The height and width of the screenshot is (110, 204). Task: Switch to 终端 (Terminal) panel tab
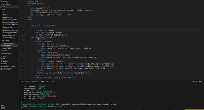tap(42, 82)
